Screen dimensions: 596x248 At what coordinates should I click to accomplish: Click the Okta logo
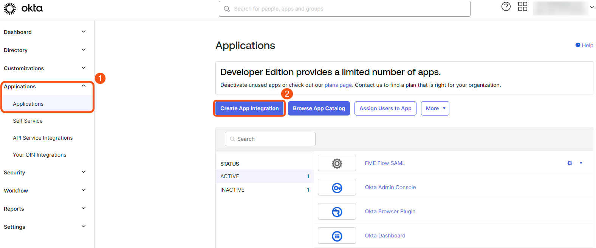point(23,8)
